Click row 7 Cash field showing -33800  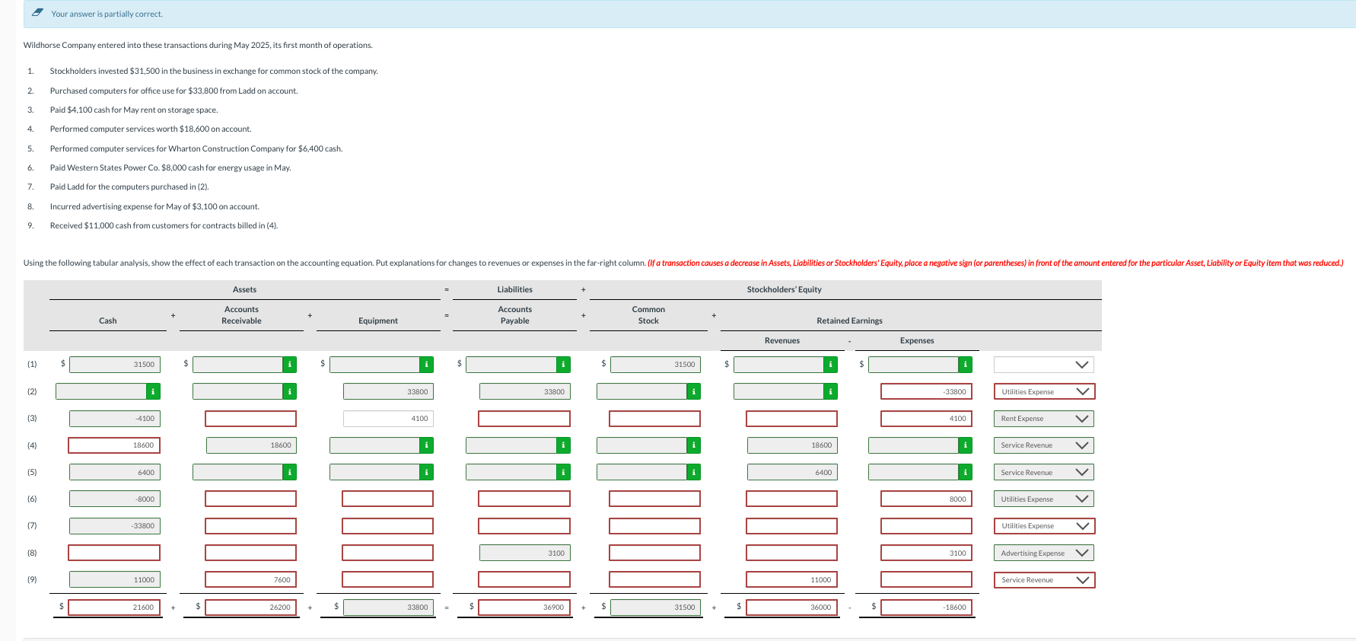pyautogui.click(x=115, y=526)
